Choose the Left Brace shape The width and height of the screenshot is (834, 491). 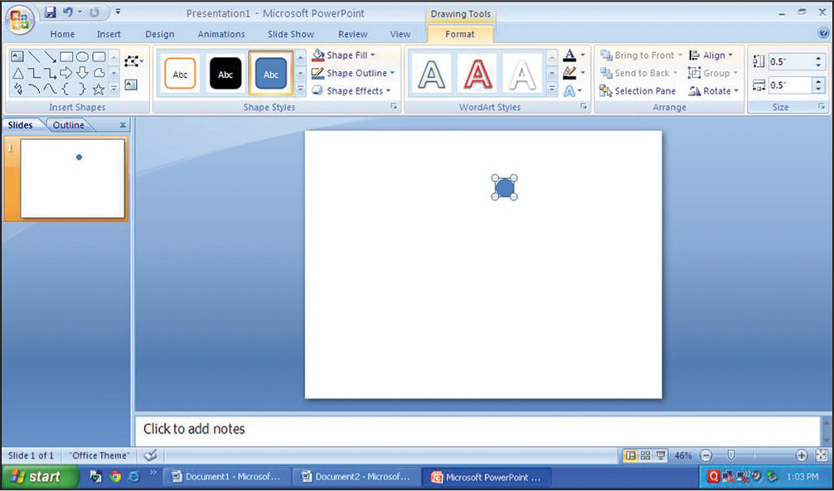tap(66, 89)
